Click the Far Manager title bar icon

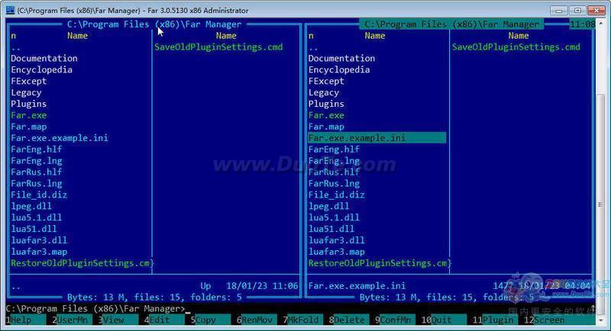[10, 10]
